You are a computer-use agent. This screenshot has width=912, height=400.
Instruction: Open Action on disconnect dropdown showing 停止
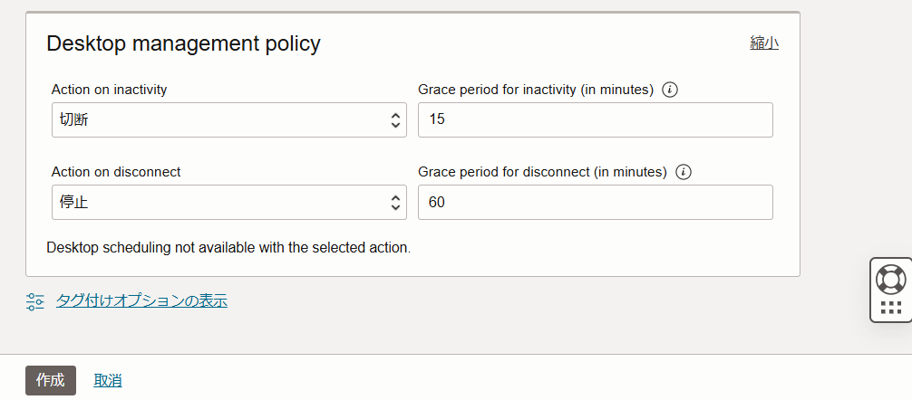tap(218, 203)
